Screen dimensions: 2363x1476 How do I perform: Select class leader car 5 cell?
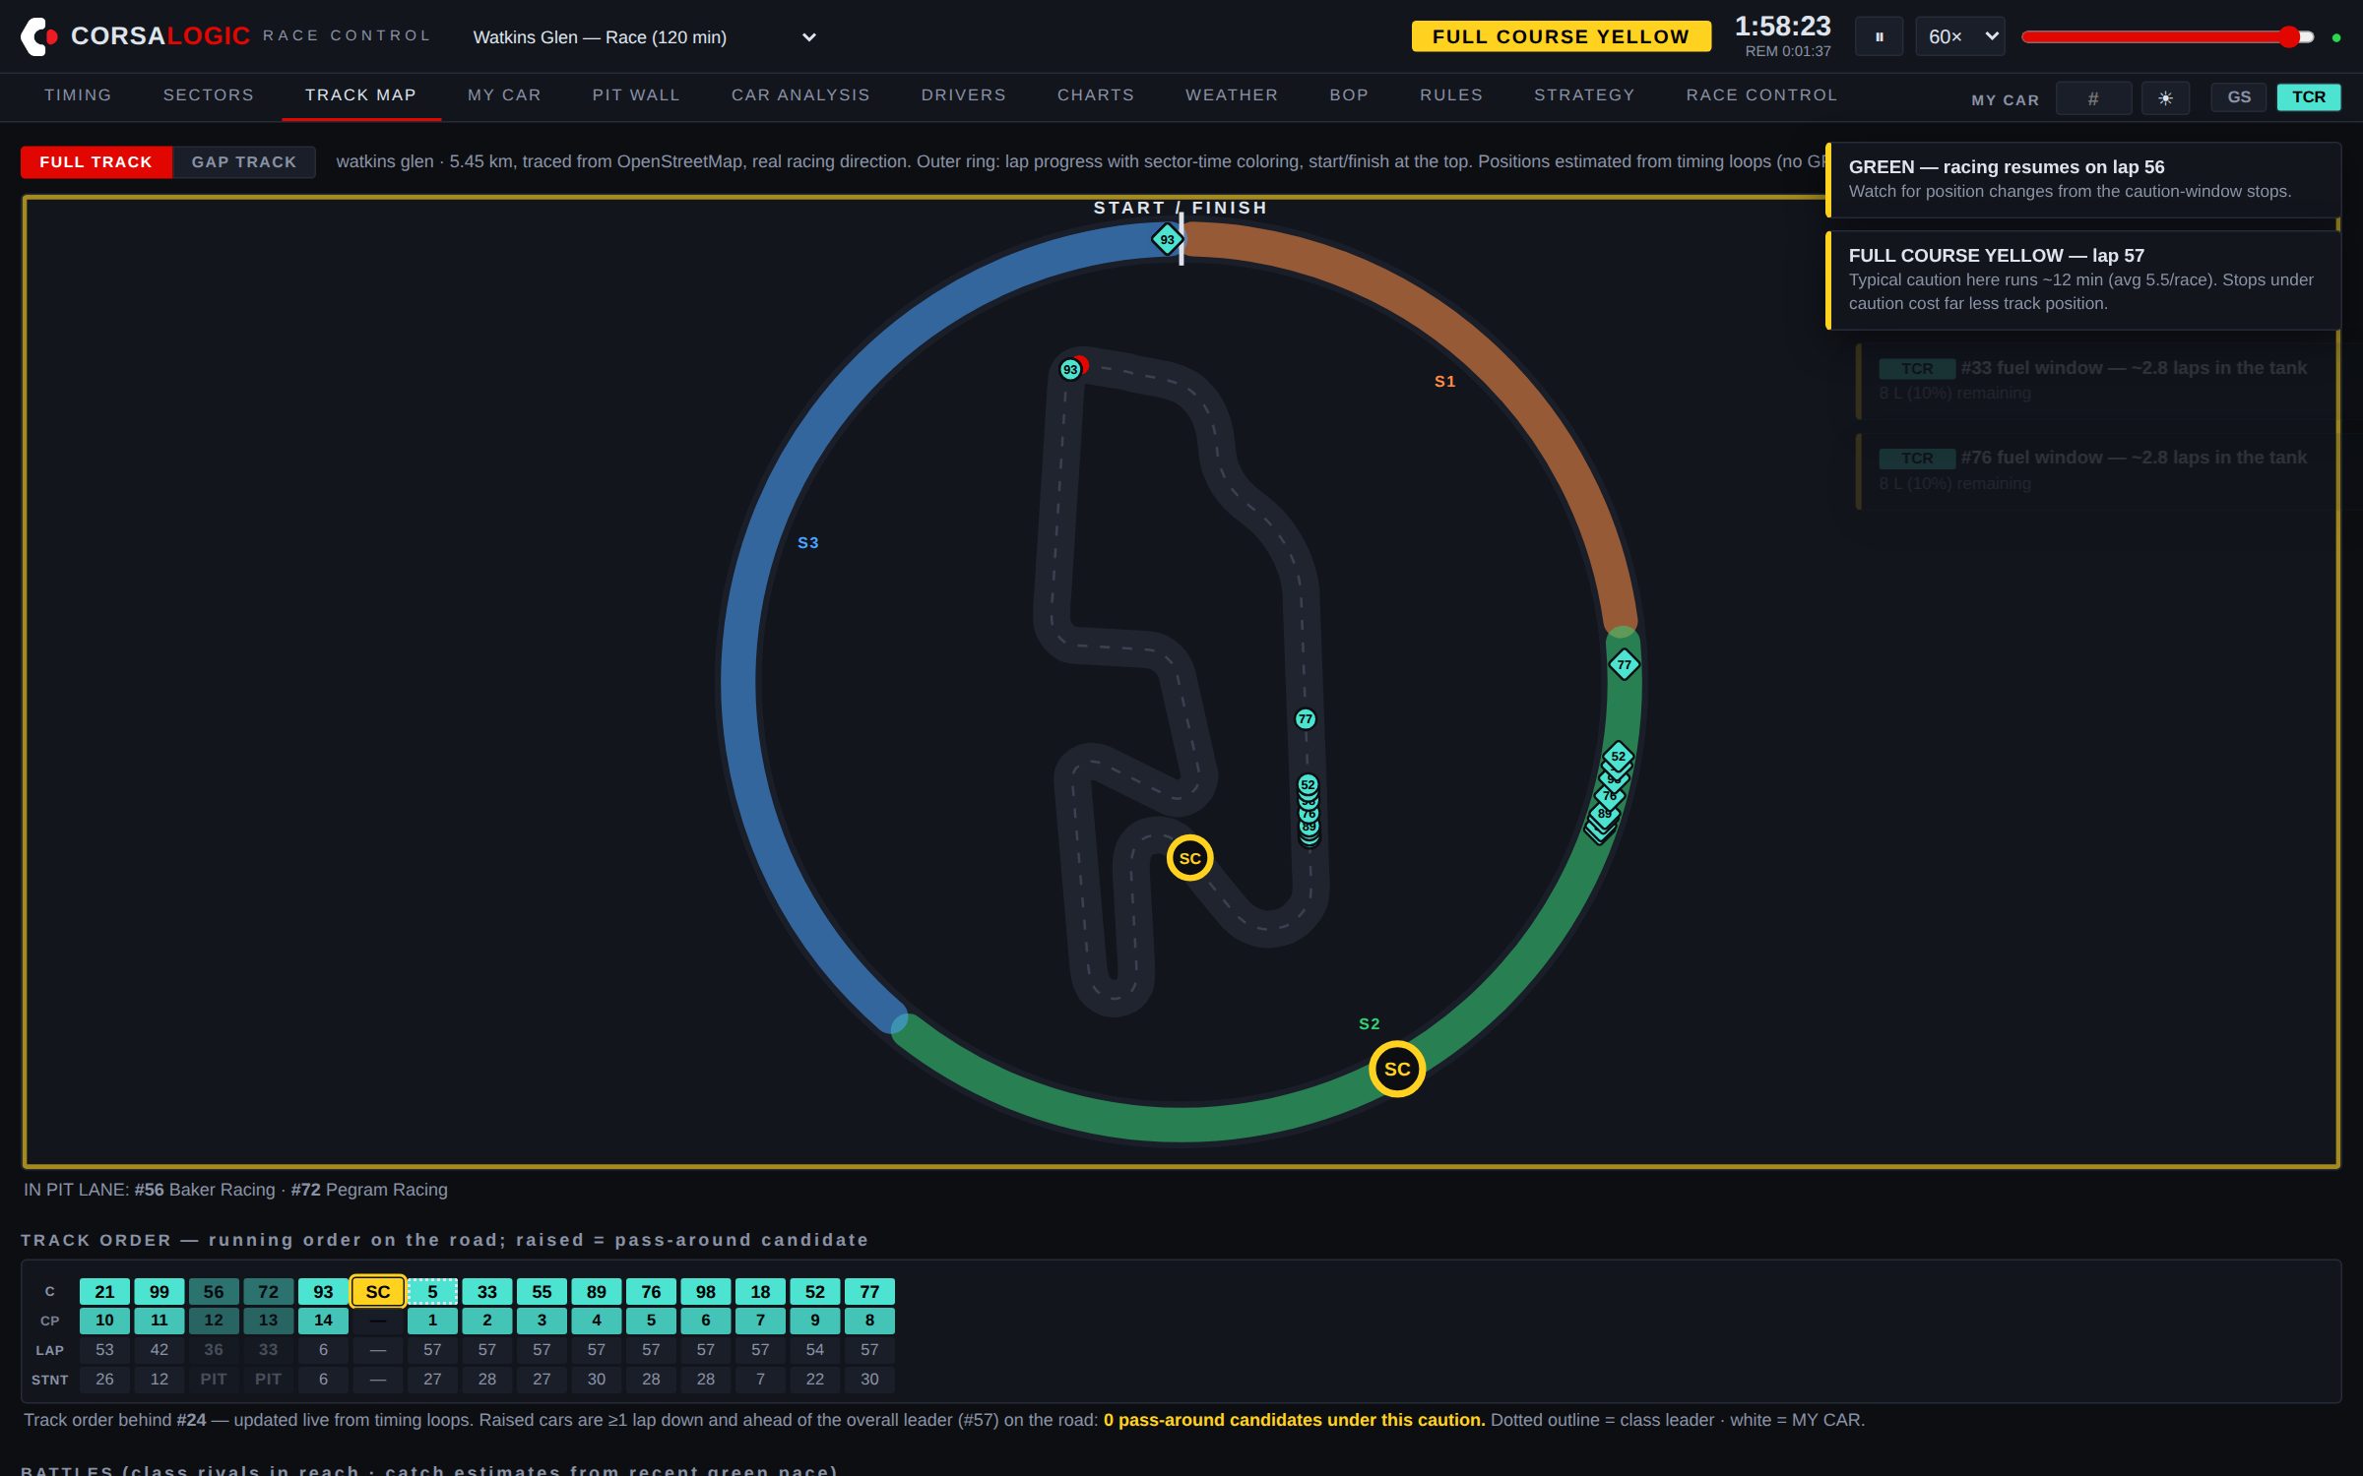(x=432, y=1291)
